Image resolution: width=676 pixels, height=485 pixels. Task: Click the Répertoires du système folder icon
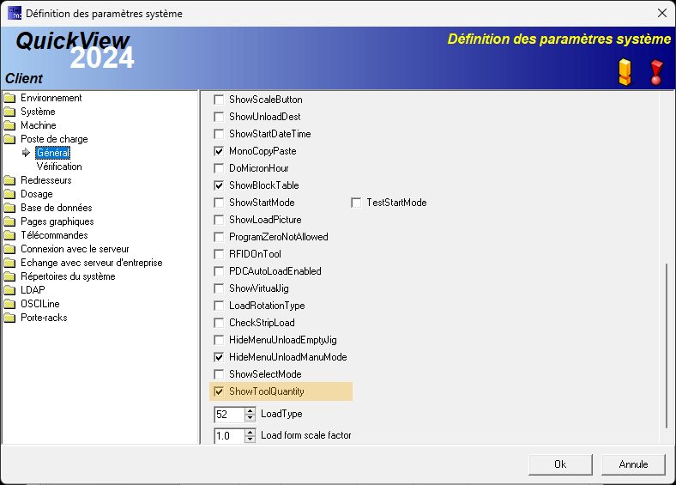pos(9,276)
